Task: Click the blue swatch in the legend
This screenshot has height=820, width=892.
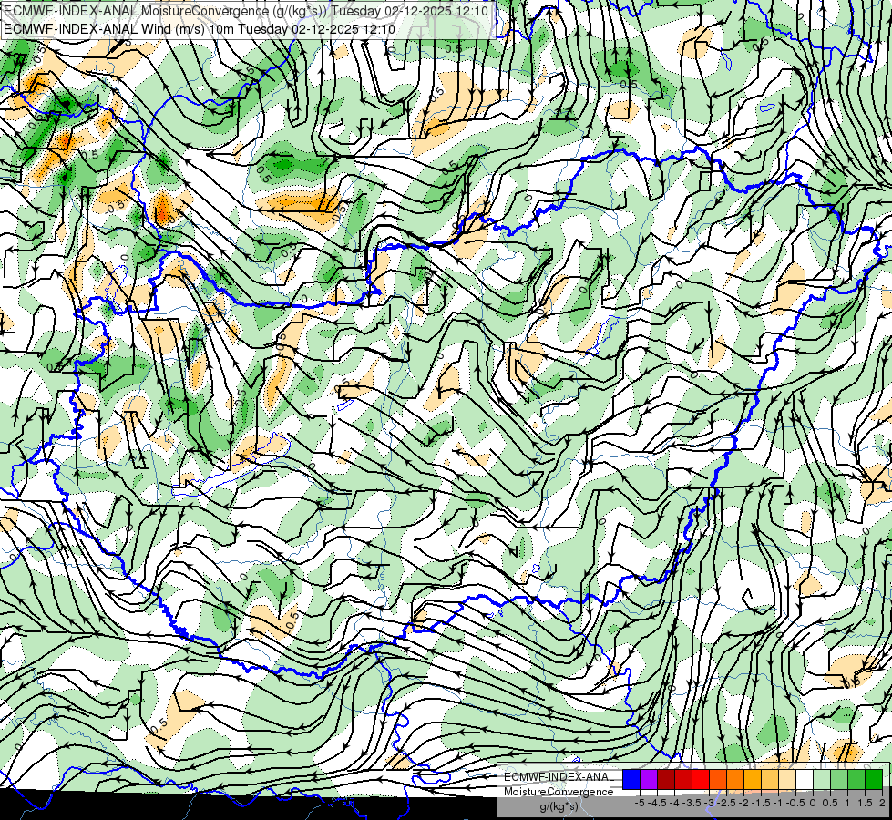Action: click(631, 780)
